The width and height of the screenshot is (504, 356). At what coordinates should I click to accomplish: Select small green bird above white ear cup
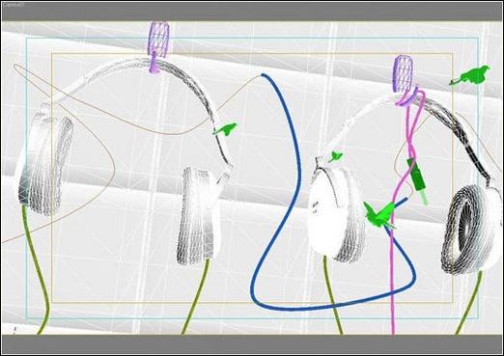click(336, 156)
